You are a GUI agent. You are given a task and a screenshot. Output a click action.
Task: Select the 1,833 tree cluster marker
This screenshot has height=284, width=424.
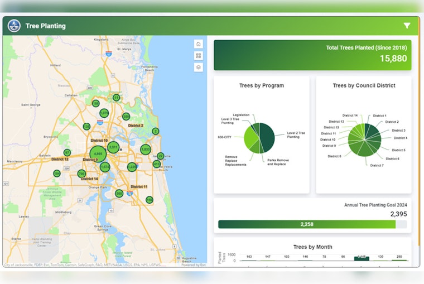[x=146, y=150]
